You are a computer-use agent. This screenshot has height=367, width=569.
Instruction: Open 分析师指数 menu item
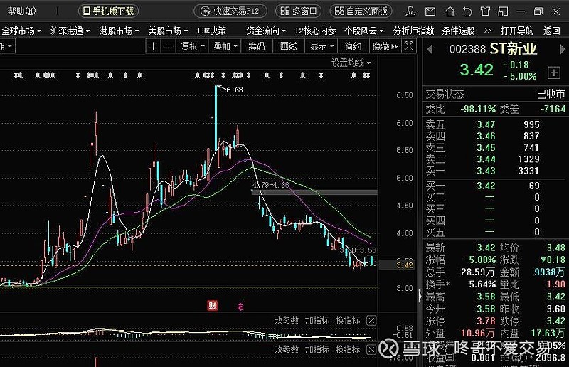[413, 31]
